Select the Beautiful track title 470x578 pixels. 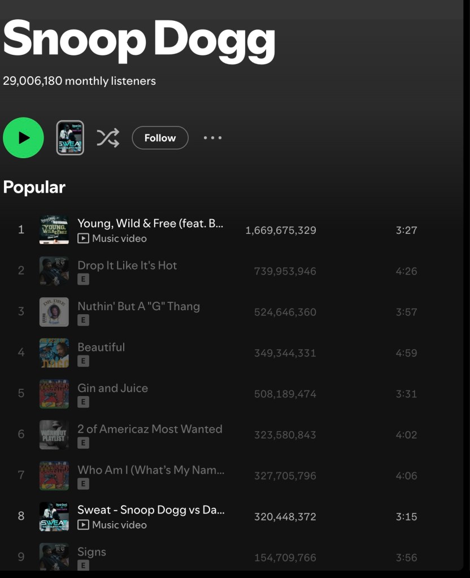pyautogui.click(x=101, y=347)
